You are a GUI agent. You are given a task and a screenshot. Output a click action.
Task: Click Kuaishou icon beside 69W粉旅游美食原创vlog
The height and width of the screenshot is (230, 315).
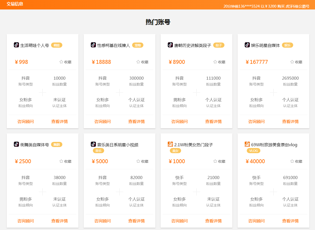247,144
